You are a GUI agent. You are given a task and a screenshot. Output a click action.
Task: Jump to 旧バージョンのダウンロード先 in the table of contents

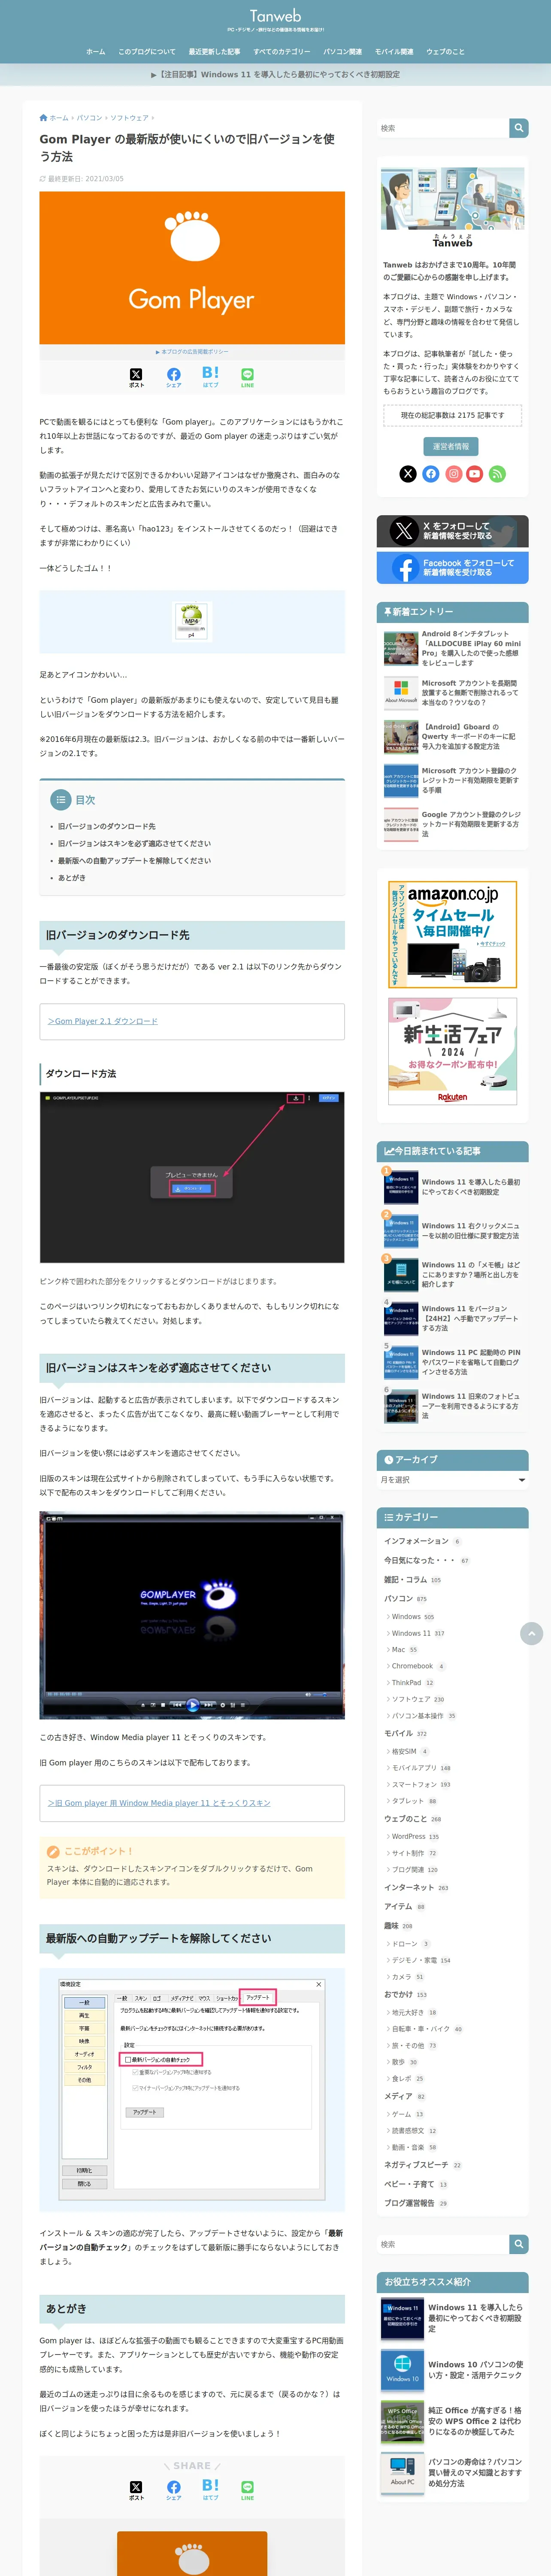pos(107,826)
